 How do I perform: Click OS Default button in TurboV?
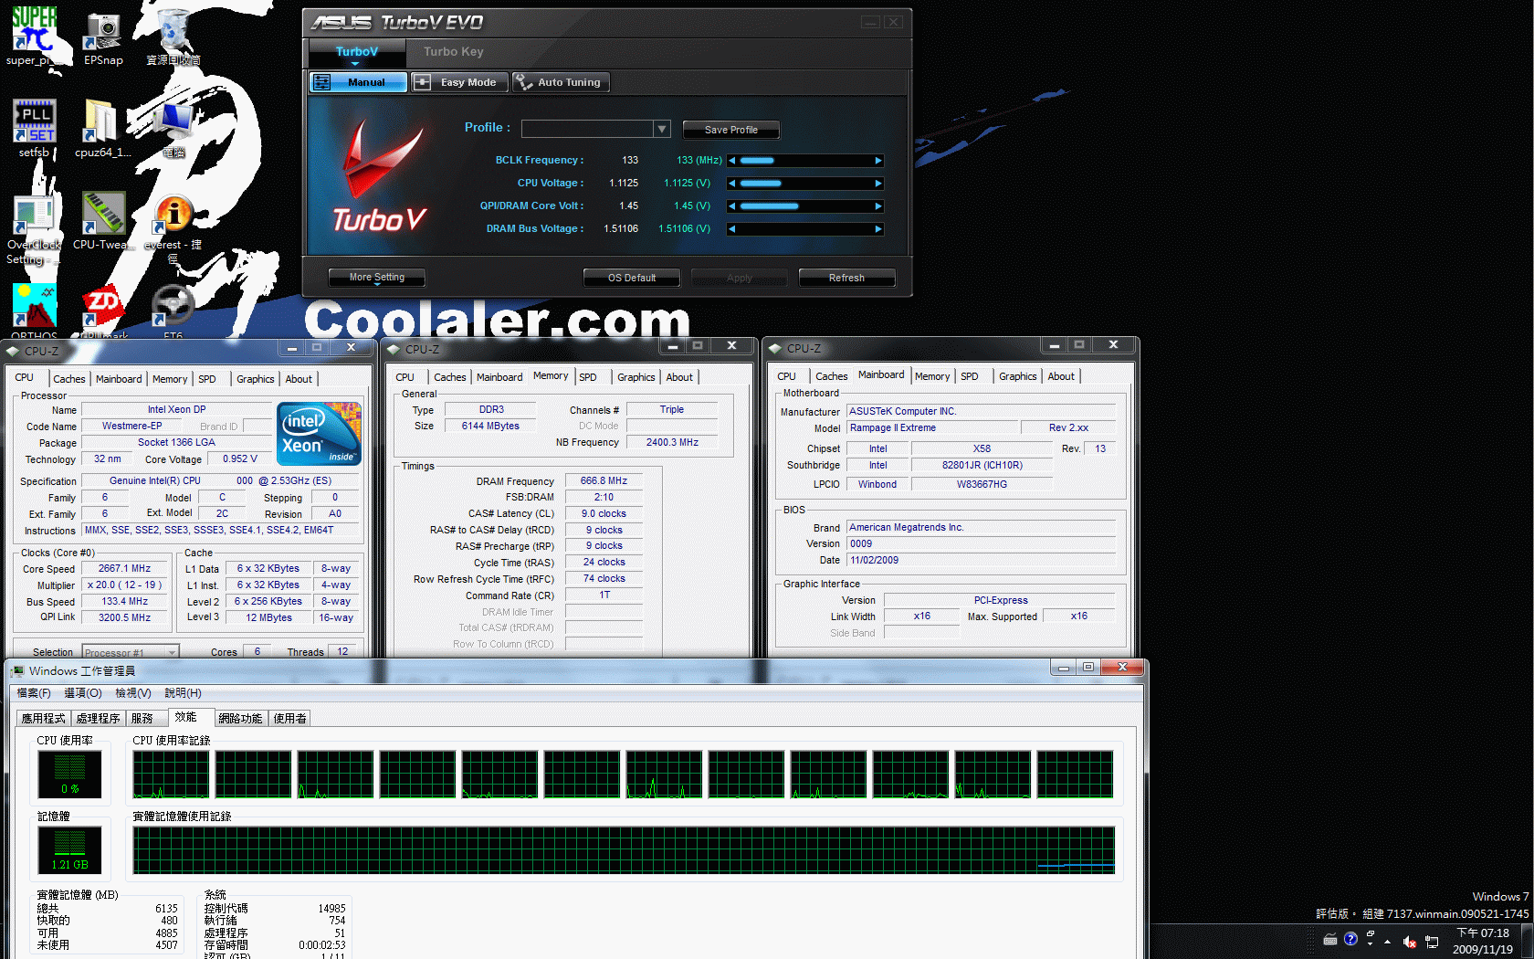coord(632,278)
